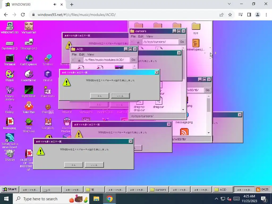Click the left button in the bottom-left error dialog
The image size is (272, 204).
point(74,165)
